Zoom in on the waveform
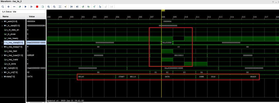279x103 pixels. [x=49, y=6]
